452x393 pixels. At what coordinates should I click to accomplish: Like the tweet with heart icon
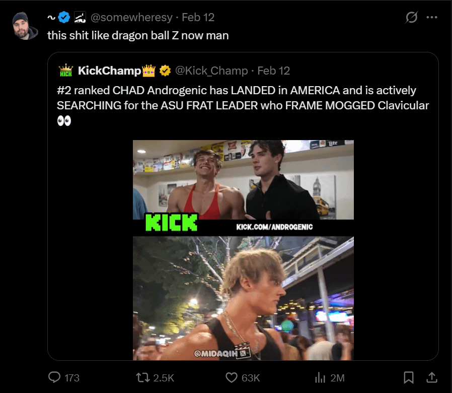pyautogui.click(x=232, y=377)
